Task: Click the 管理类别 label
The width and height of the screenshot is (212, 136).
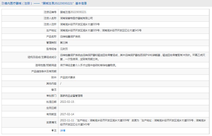Action: tap(51, 43)
